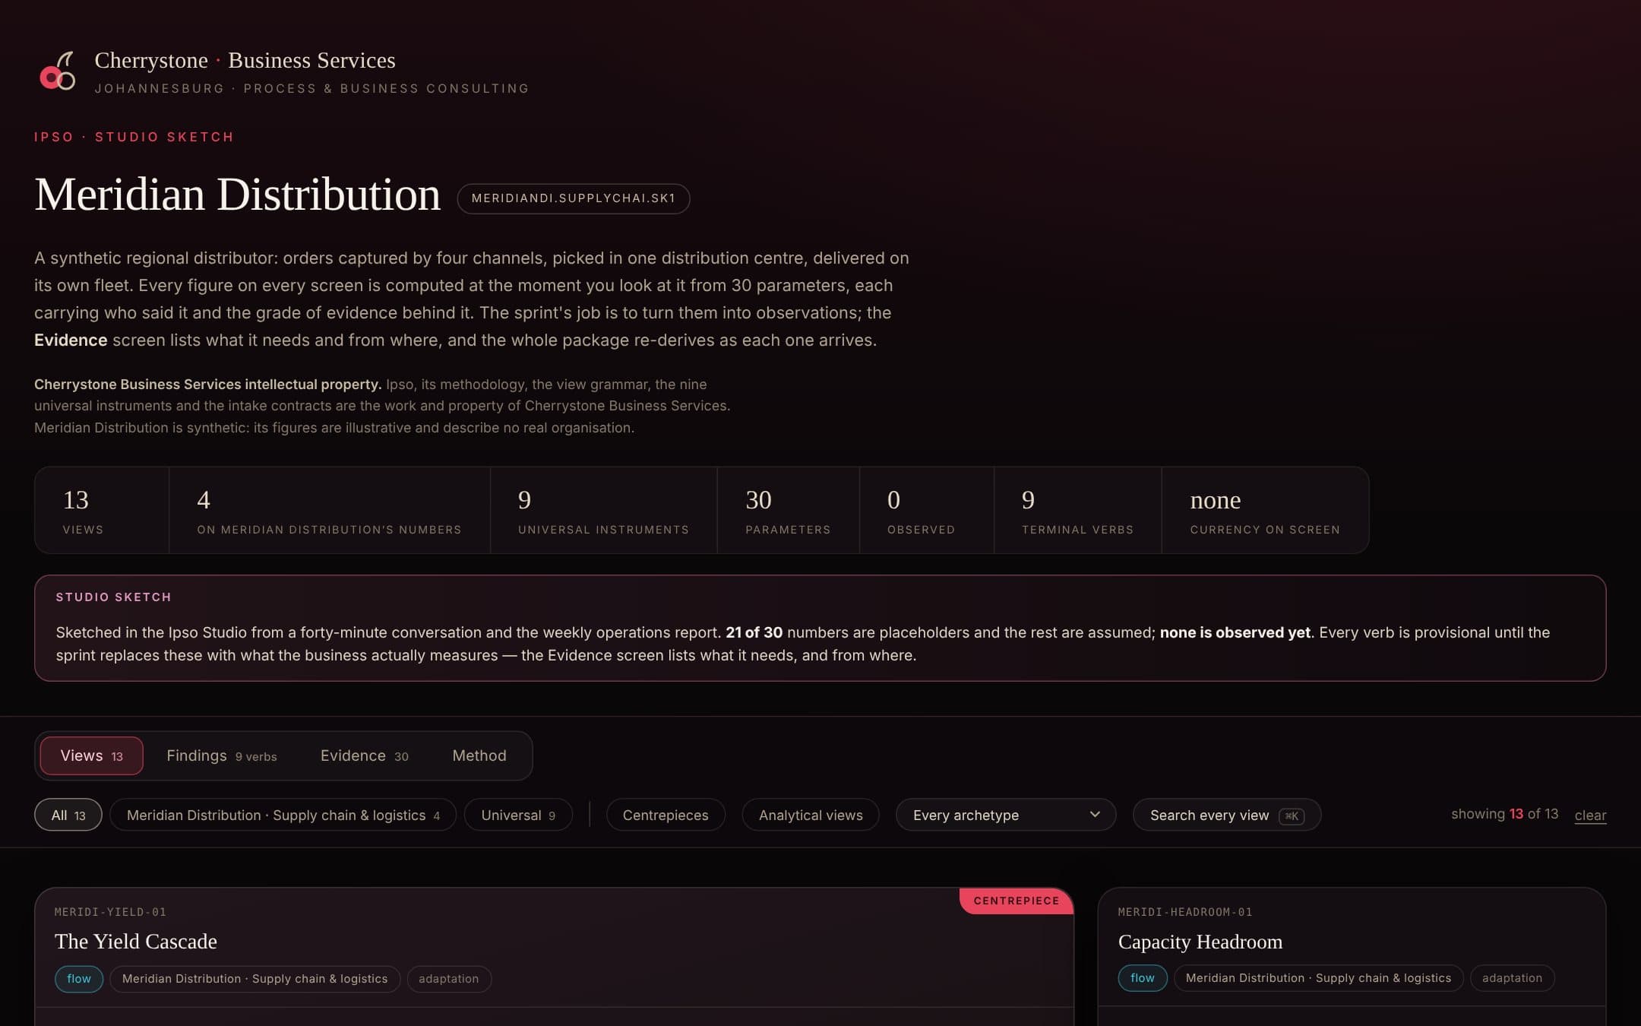
Task: Click the showing 13 of 13 counter
Action: [x=1504, y=814]
